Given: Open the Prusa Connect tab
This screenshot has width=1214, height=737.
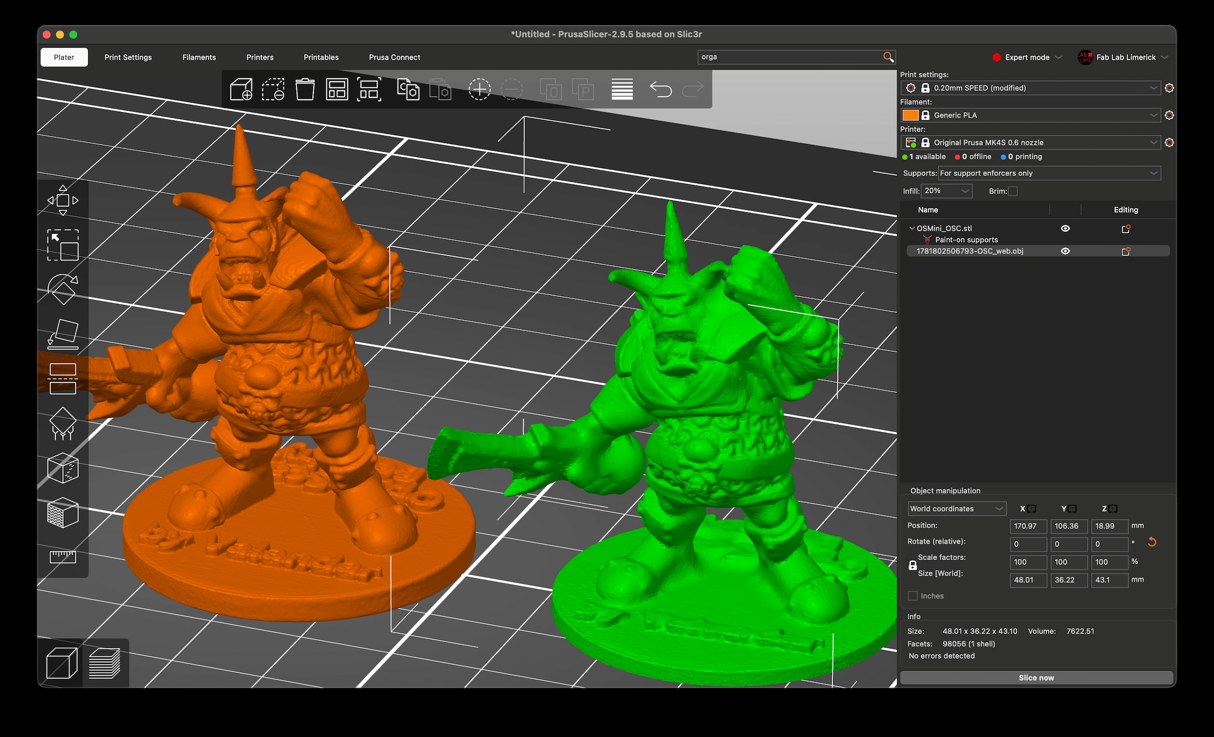Looking at the screenshot, I should point(395,57).
